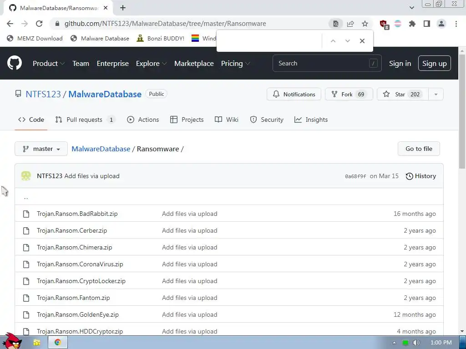The width and height of the screenshot is (466, 349).
Task: Switch to the Security tab
Action: coord(267,120)
